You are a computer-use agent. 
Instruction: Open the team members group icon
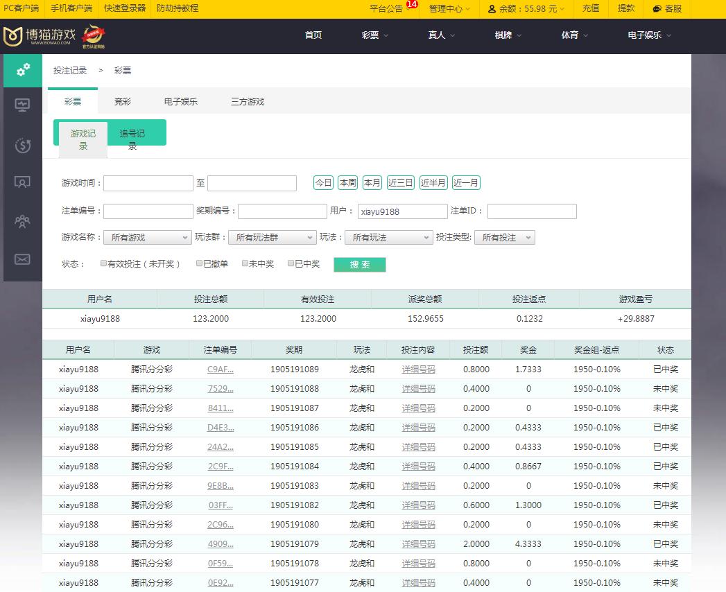click(x=23, y=221)
